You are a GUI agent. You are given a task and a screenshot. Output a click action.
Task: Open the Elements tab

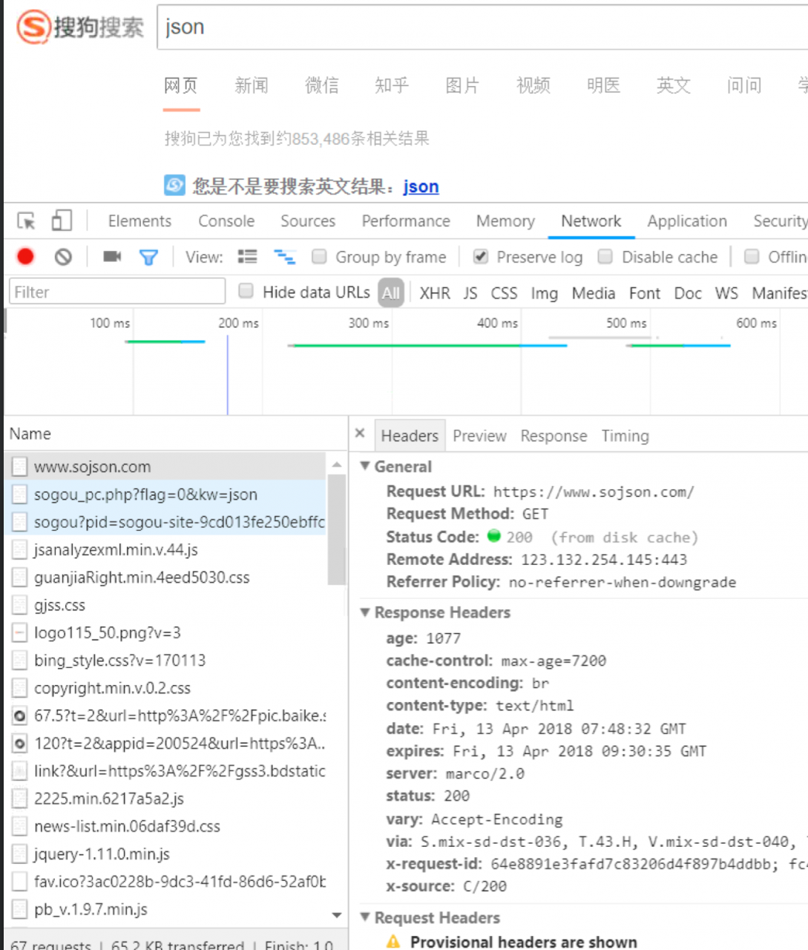point(139,221)
